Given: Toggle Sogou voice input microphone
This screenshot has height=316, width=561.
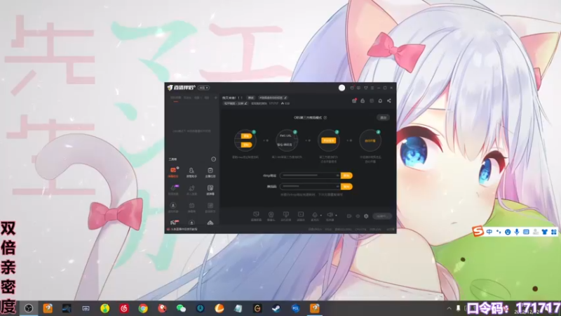Looking at the screenshot, I should pos(517,232).
